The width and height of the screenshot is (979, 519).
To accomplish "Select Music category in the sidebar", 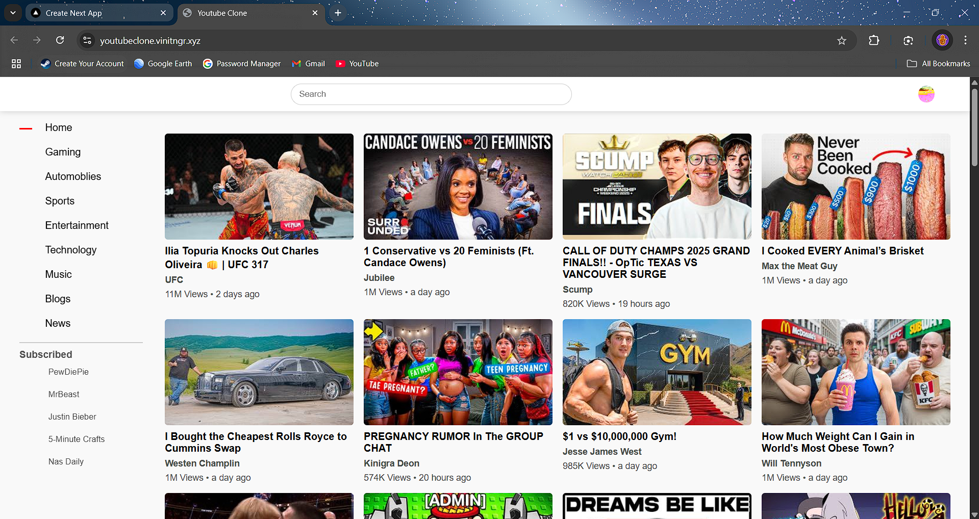I will (59, 274).
